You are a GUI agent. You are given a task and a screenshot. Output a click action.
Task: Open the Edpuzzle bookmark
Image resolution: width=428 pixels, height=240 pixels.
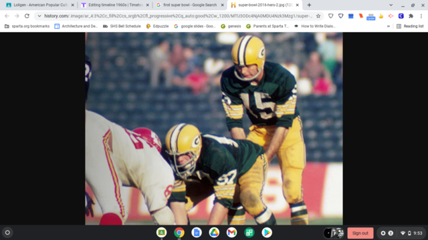[x=157, y=26]
